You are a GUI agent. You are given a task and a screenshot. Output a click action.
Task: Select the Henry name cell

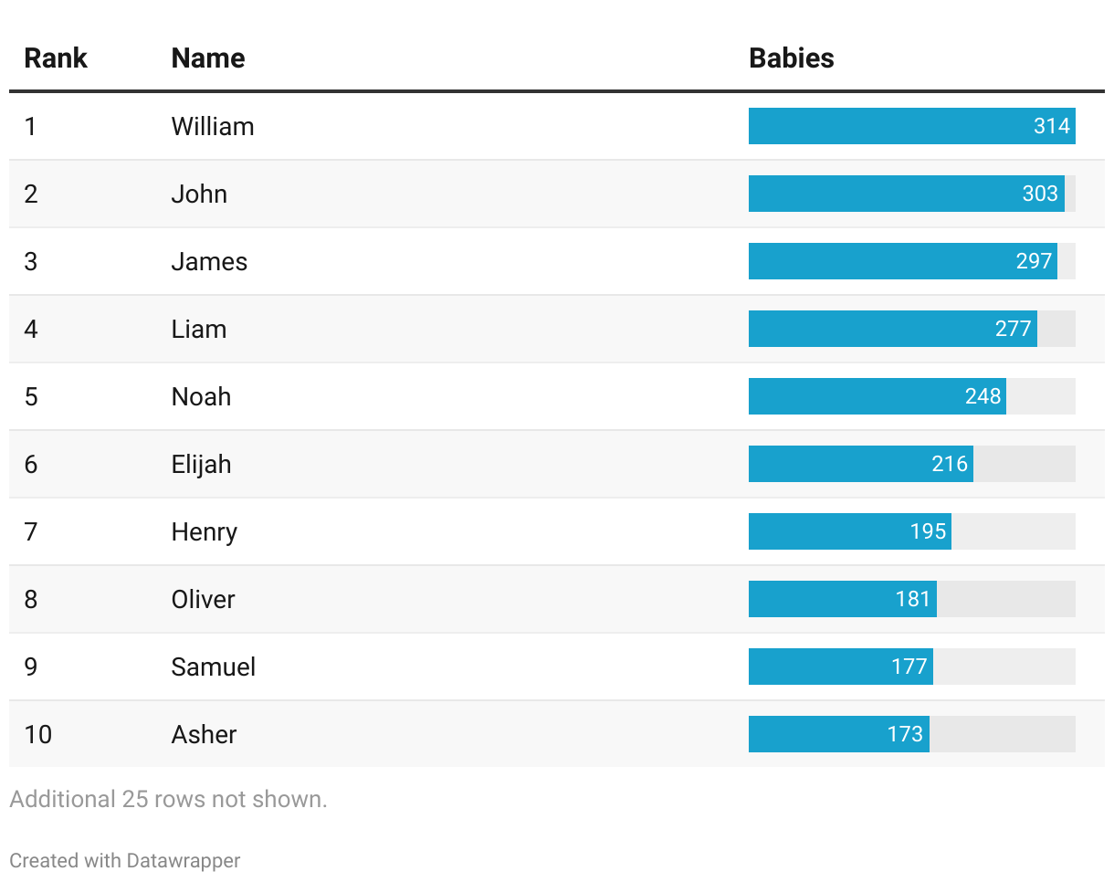click(205, 531)
